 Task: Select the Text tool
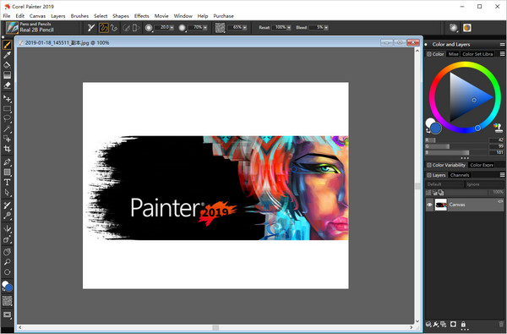[x=7, y=182]
